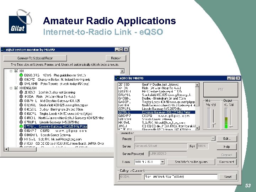Click the Output green level meter
This screenshot has width=256, height=192.
coord(226,118)
